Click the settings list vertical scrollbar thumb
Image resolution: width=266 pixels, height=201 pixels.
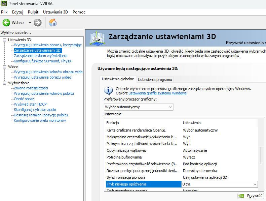click(x=261, y=155)
